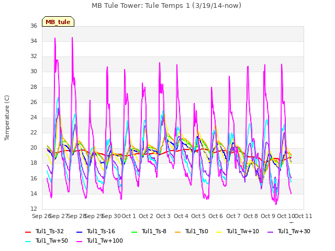Select the Tul1_Tw+50 legend label
The height and width of the screenshot is (251, 335).
pyautogui.click(x=52, y=241)
